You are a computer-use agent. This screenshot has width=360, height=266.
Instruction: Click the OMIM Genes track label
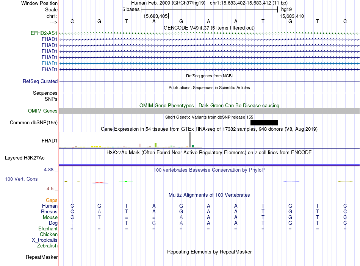43,111
